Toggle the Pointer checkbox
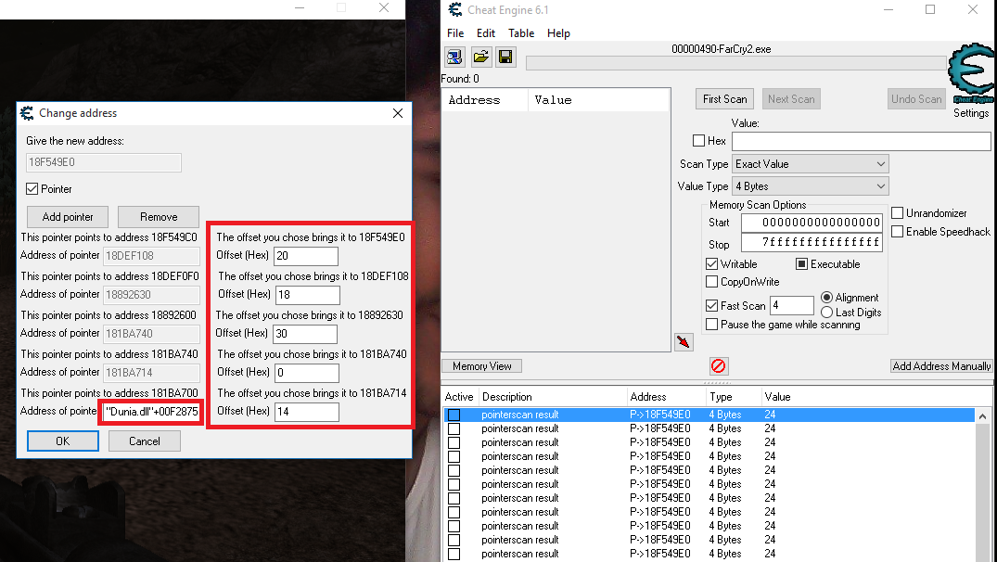997x562 pixels. (x=32, y=189)
